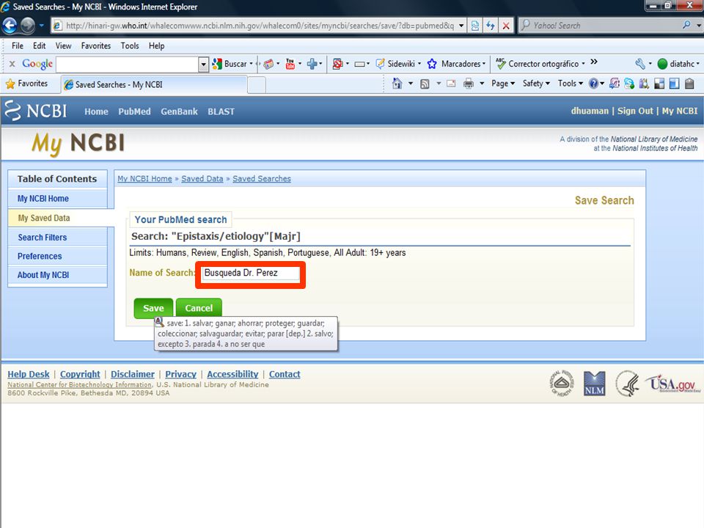
Task: Click the USA.gov logo in footer
Action: [x=672, y=384]
